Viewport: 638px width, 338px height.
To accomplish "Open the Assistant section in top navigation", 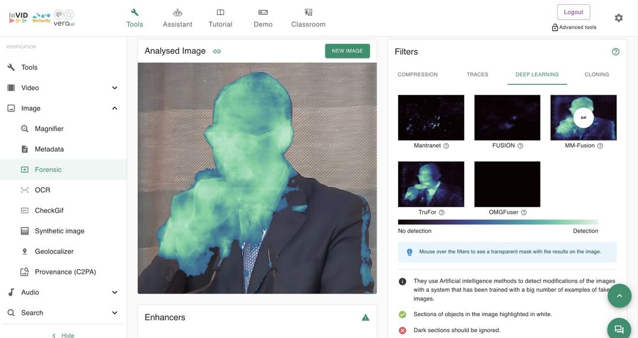I will click(x=177, y=18).
